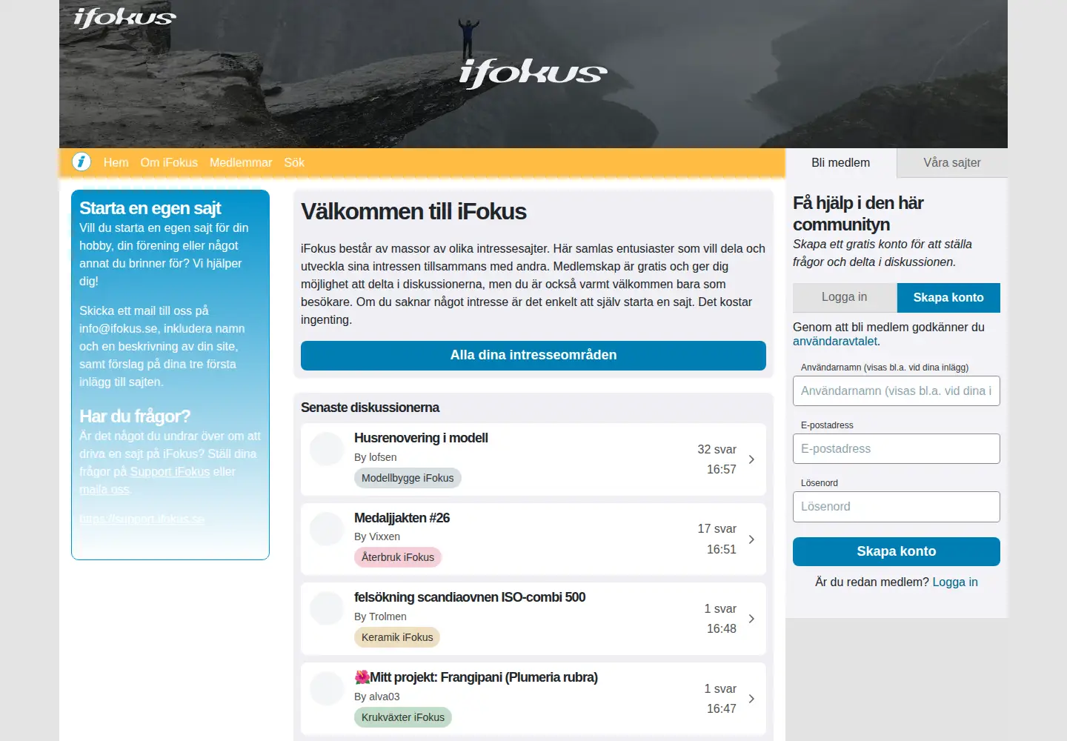The height and width of the screenshot is (741, 1067).
Task: Open Husrenovering i modell via its chevron
Action: coord(751,459)
